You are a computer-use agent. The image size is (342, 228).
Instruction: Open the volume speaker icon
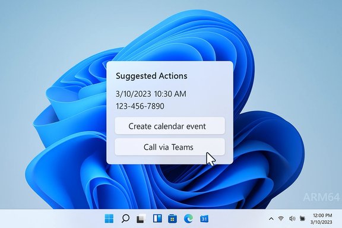(x=292, y=218)
